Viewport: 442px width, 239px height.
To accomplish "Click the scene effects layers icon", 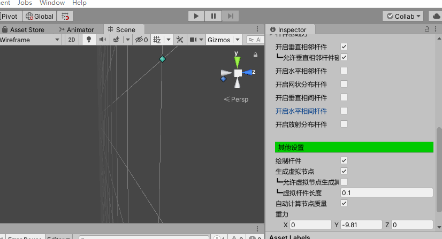I will point(115,40).
